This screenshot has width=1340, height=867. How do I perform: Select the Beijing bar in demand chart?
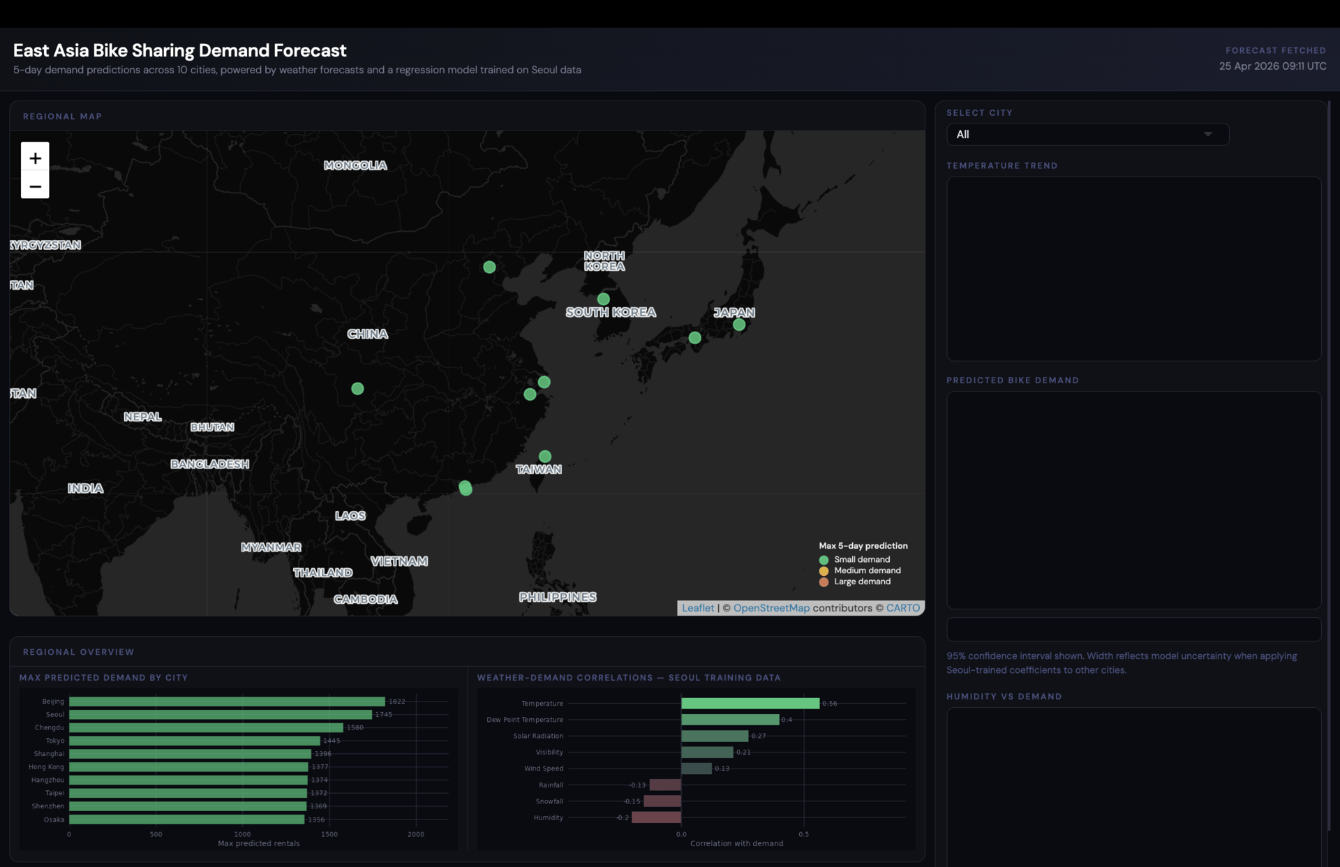click(x=223, y=702)
